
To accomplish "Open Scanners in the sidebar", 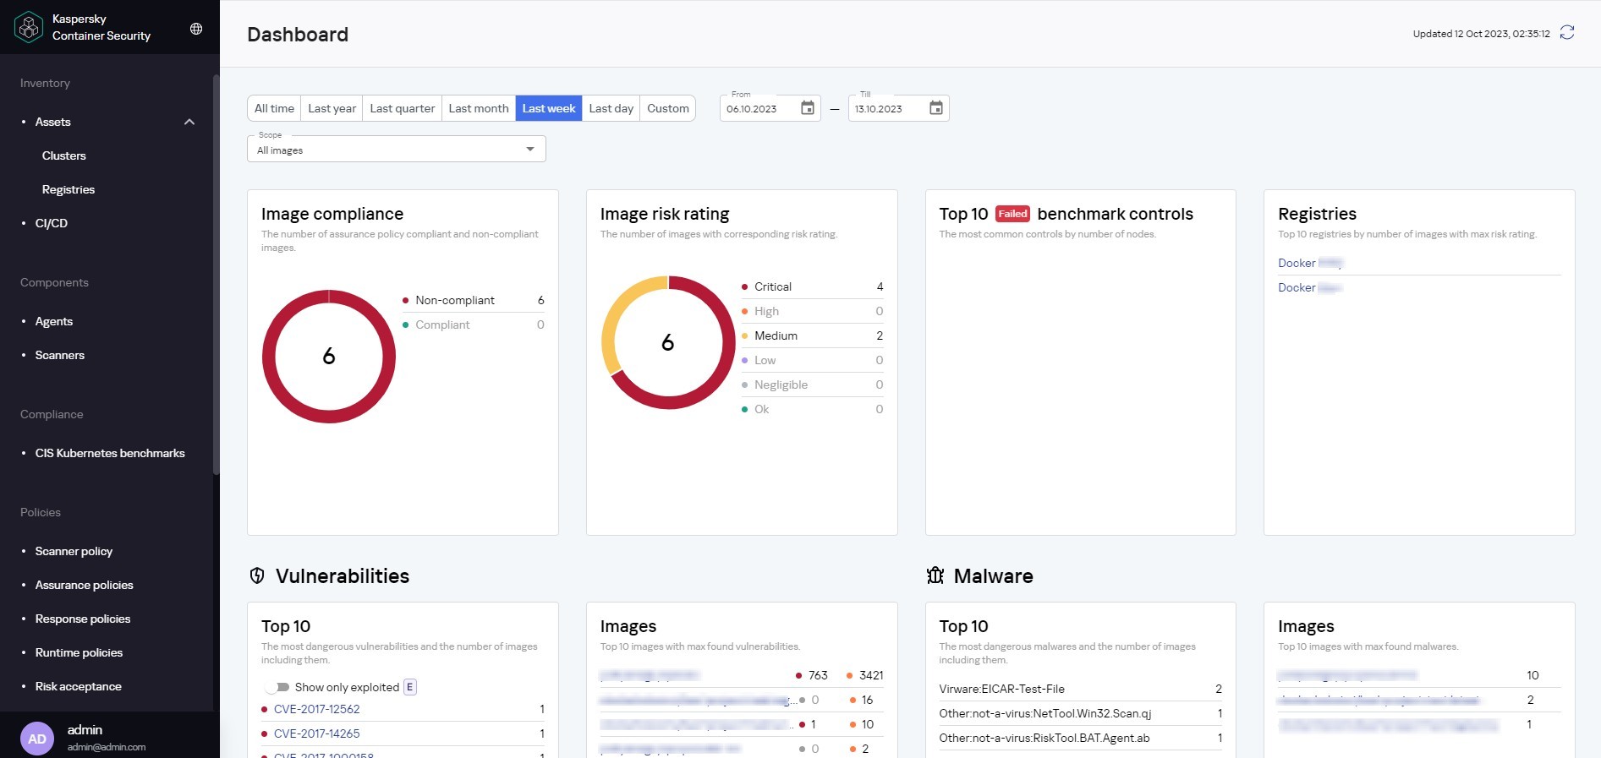I will (60, 355).
